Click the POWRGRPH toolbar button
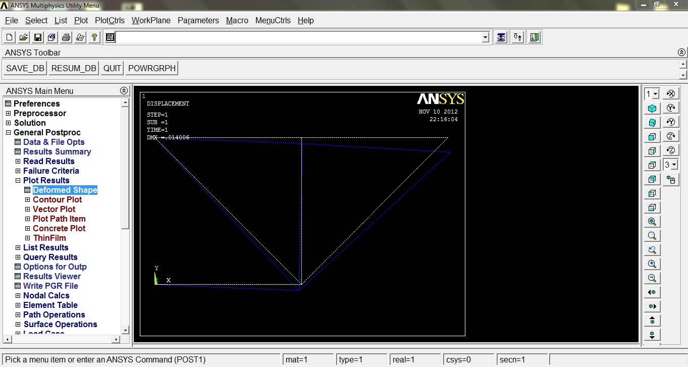 tap(152, 69)
